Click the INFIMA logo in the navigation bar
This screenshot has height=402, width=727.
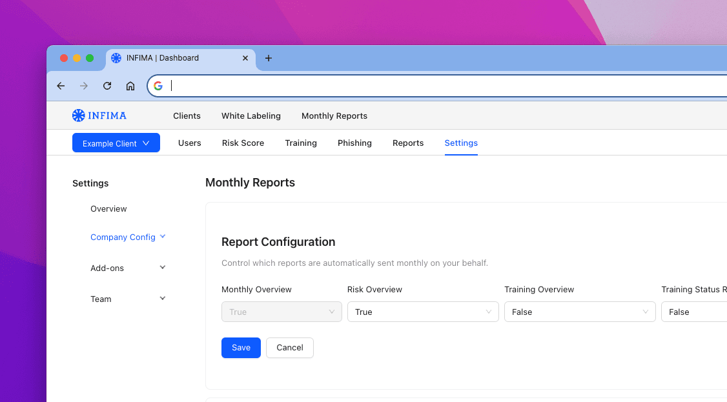[99, 116]
